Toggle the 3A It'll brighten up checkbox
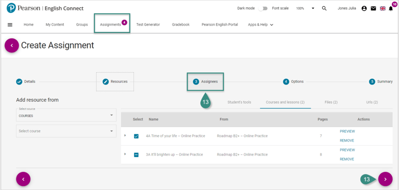 (136, 155)
